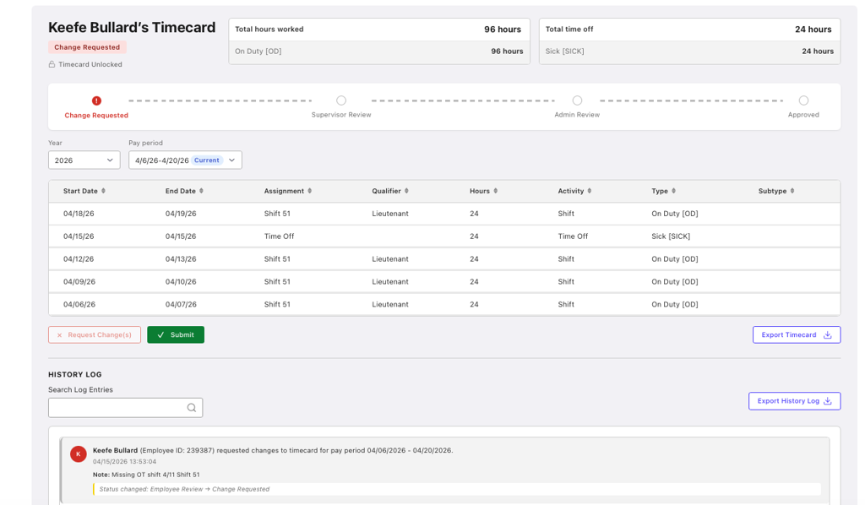Click On Duty [OD] 96 hours summary row
865x505 pixels.
[x=379, y=52]
